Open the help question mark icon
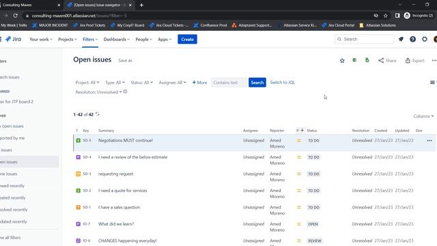437x246 pixels. click(412, 40)
